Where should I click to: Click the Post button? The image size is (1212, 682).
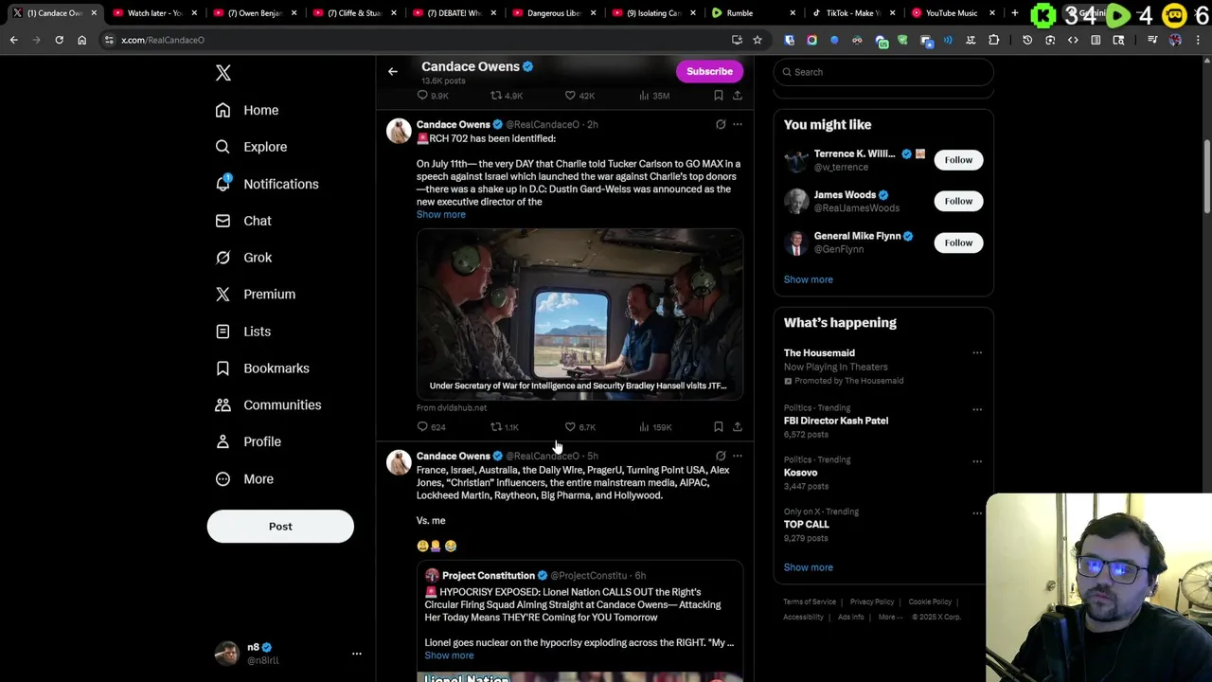[x=280, y=527]
